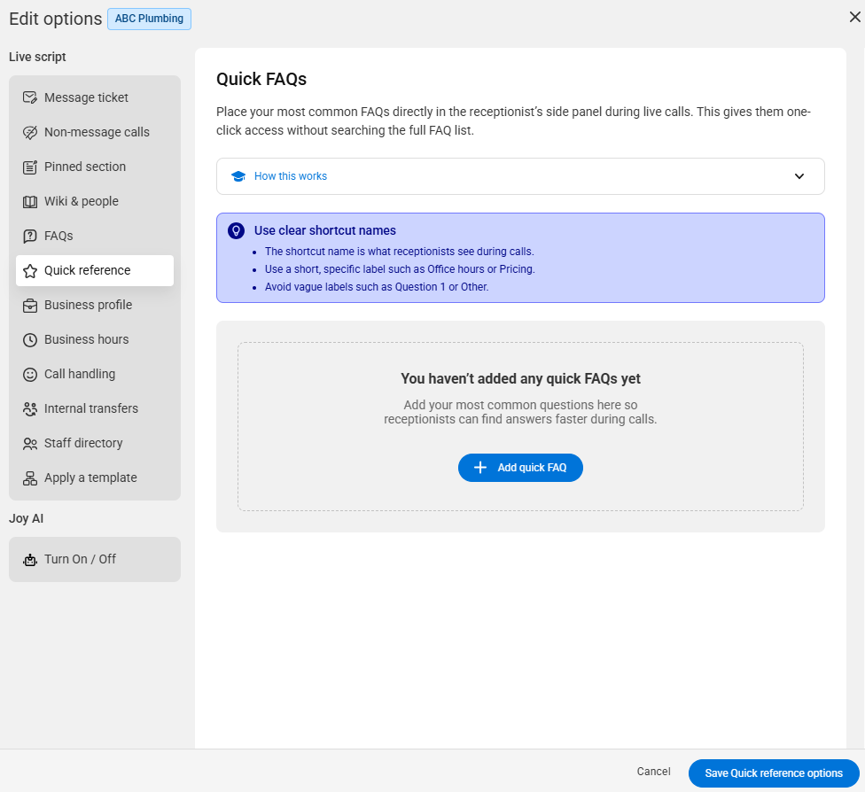The height and width of the screenshot is (792, 865).
Task: Click the Staff directory users icon
Action: (x=30, y=444)
